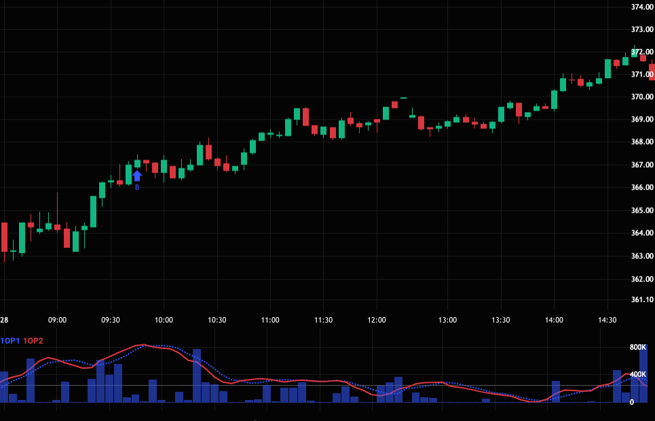655x421 pixels.
Task: Click the 365.00 price axis label
Action: [642, 210]
